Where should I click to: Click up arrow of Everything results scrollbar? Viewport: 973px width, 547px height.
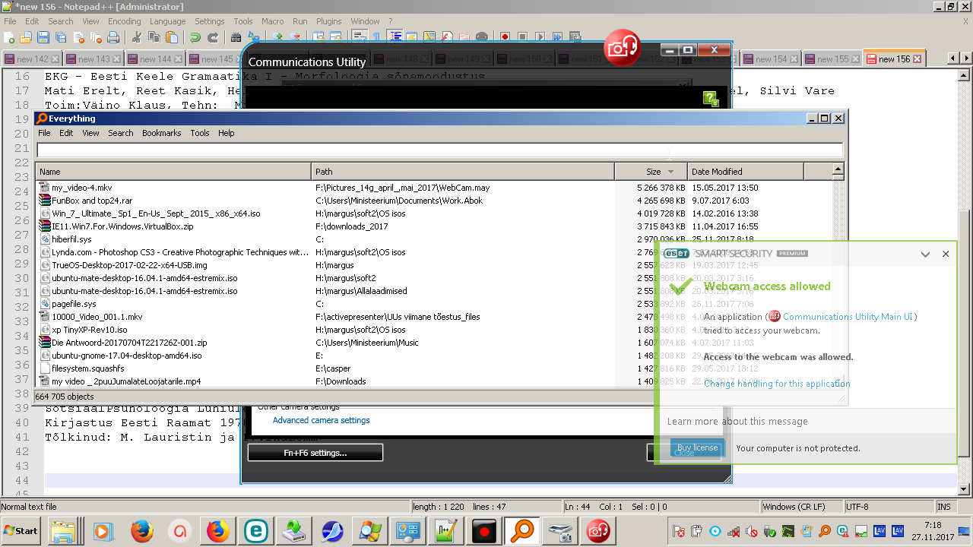(x=838, y=170)
